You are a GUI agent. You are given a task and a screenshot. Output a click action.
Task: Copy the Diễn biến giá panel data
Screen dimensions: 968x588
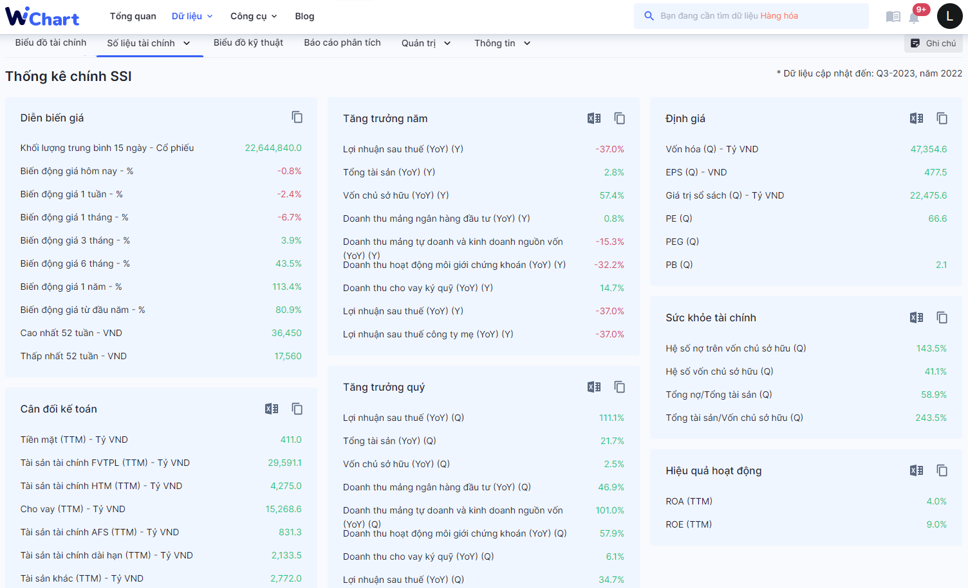[297, 117]
